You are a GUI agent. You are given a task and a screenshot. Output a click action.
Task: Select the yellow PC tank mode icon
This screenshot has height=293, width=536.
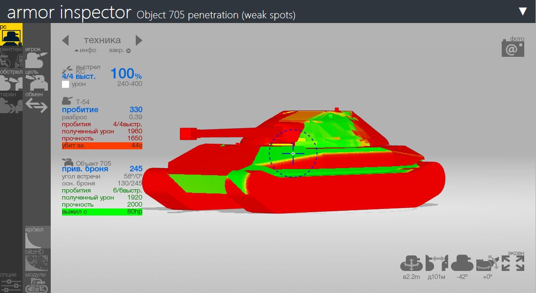click(11, 34)
